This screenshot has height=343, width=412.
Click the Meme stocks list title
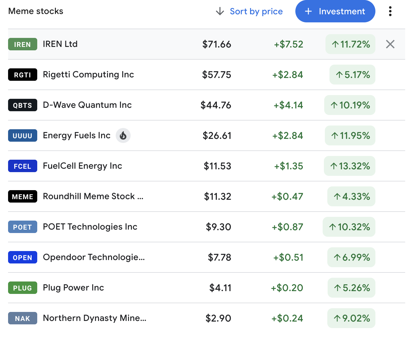click(36, 11)
